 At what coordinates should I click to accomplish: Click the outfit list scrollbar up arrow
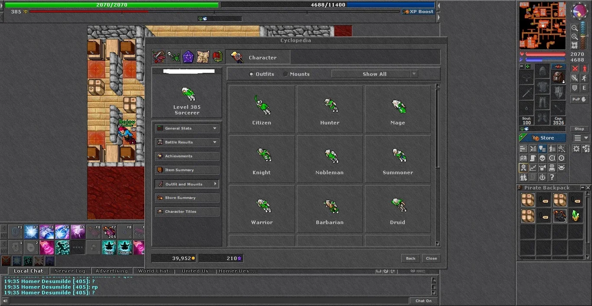point(437,86)
